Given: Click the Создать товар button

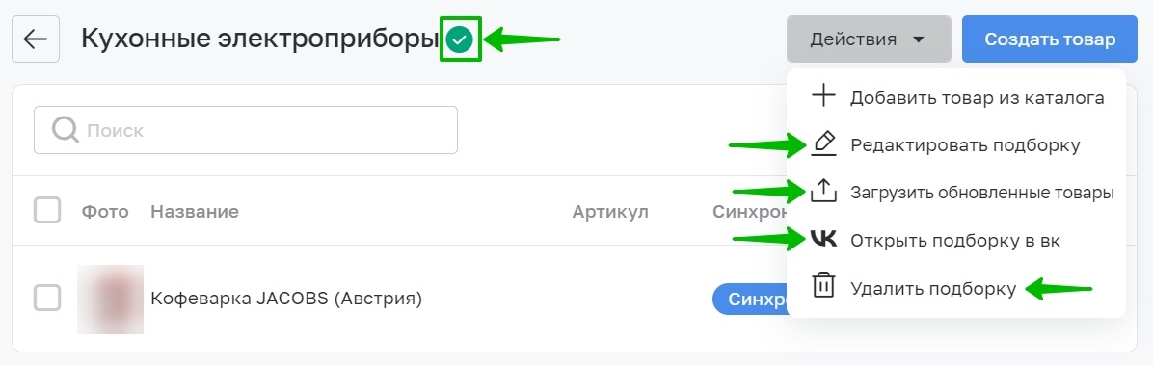Looking at the screenshot, I should click(1049, 39).
